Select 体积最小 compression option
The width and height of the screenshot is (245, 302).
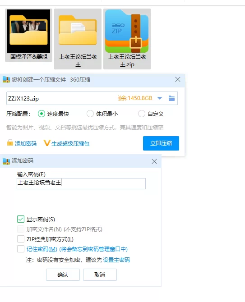[x=90, y=114]
